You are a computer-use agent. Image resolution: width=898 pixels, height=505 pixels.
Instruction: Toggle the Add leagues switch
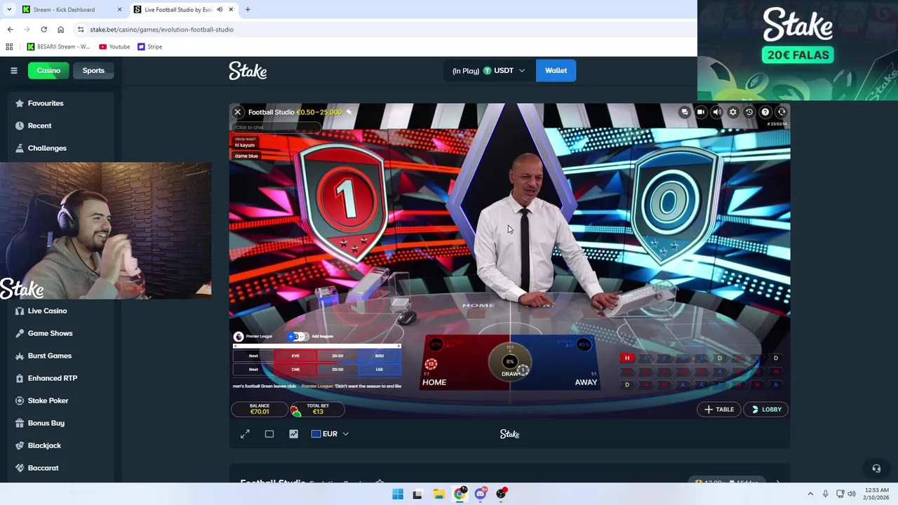coord(298,337)
